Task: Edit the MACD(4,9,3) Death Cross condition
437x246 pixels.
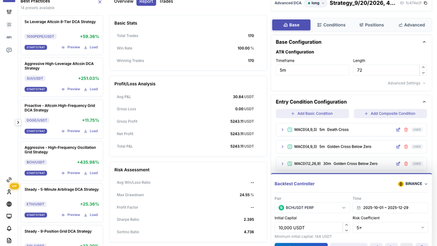Action: click(x=398, y=130)
